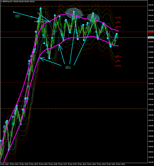Click the 140.300 price scale value
154x166 pixels.
click(x=151, y=10)
